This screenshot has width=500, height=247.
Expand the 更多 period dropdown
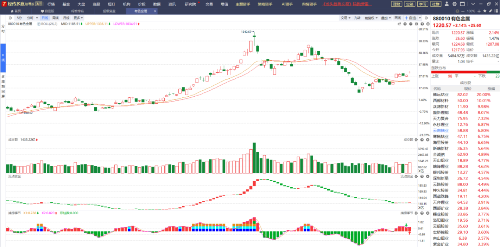click(78, 18)
